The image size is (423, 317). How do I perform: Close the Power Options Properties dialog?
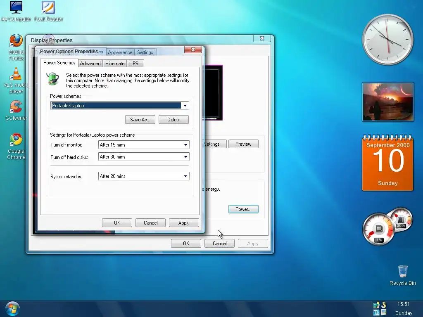click(193, 50)
